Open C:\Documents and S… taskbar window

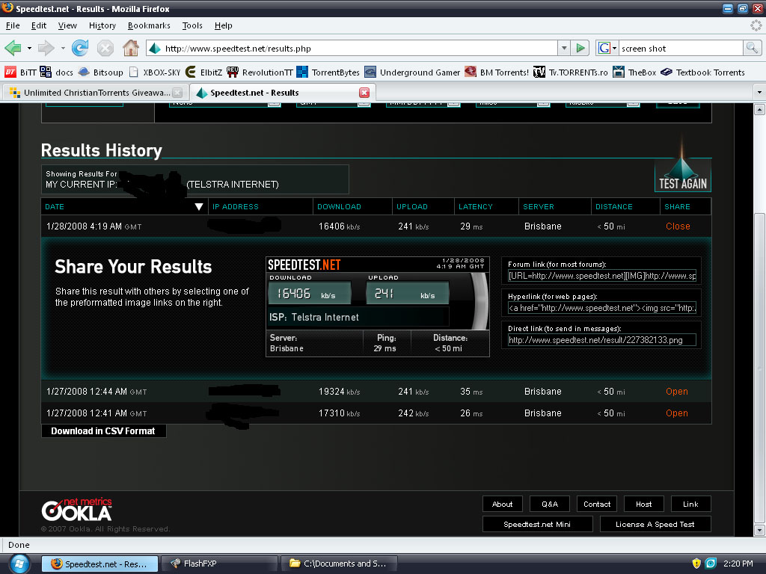pos(339,564)
